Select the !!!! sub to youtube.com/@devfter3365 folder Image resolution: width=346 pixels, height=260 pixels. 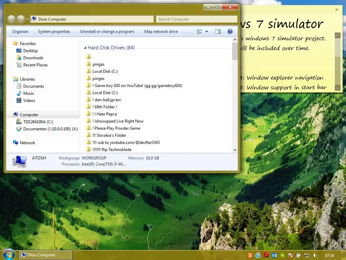[123, 143]
